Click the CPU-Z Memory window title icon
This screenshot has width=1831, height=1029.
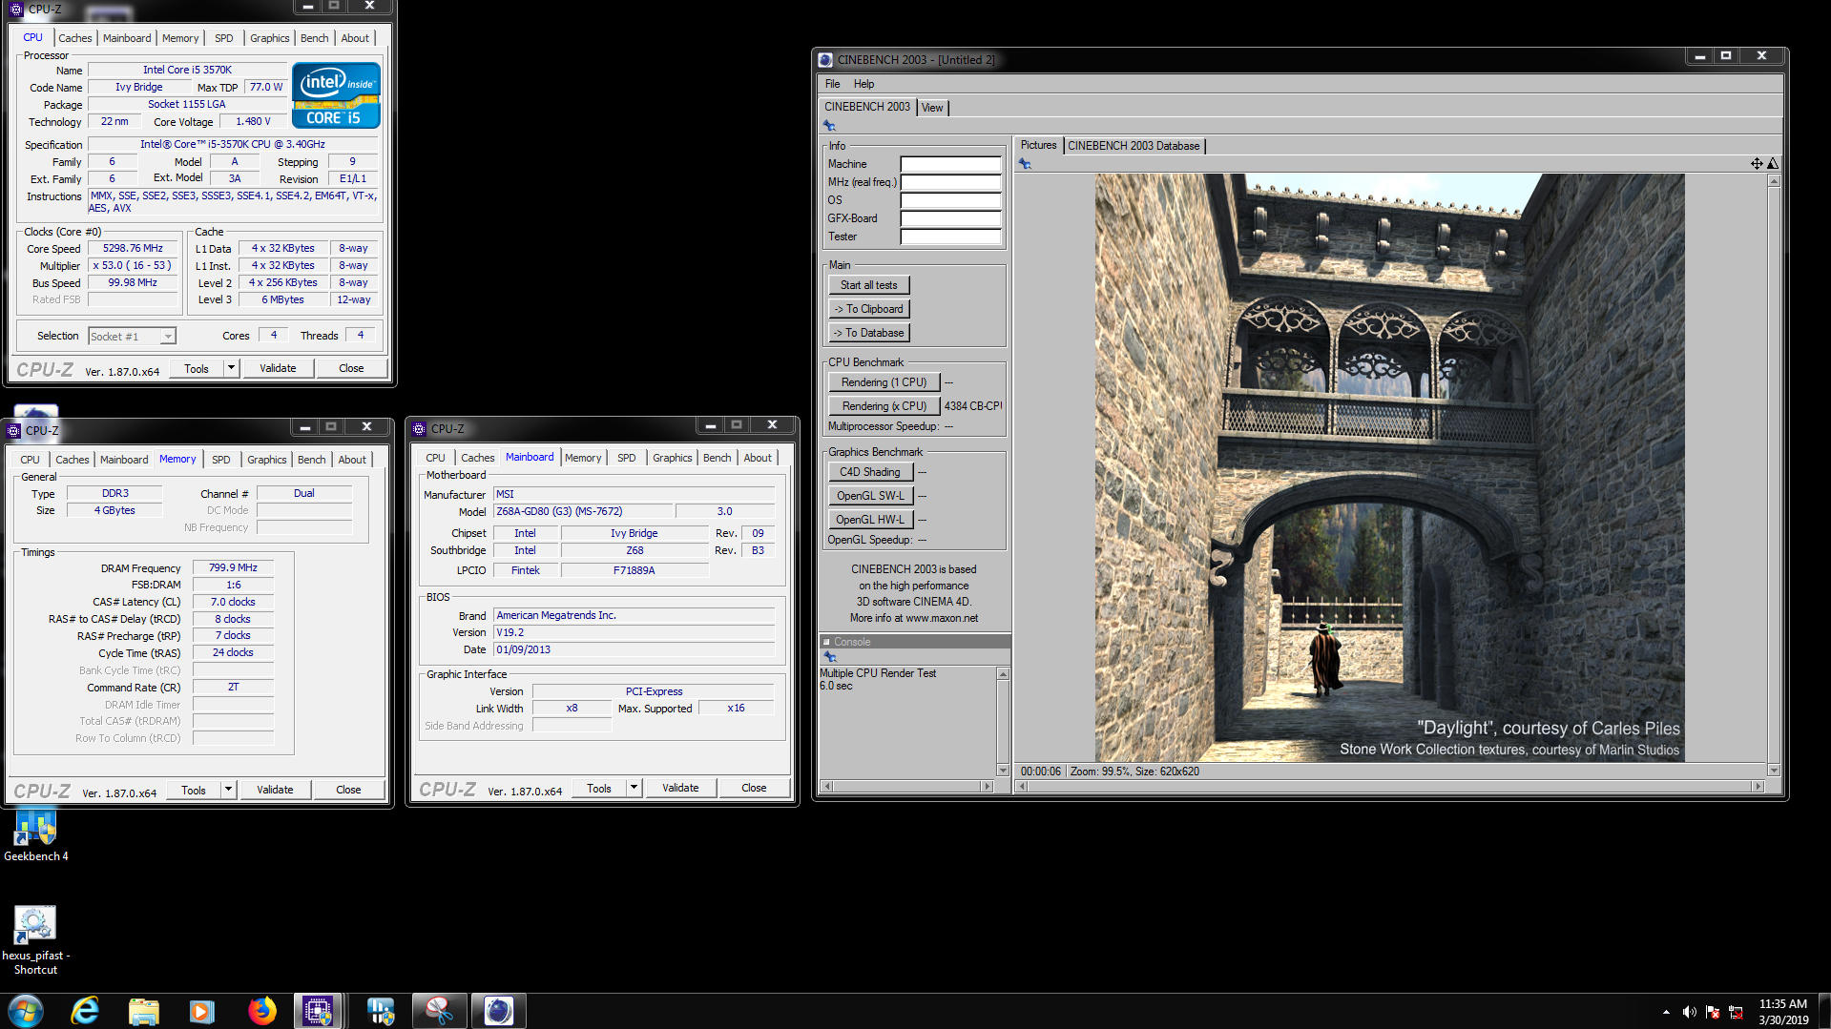(x=13, y=431)
